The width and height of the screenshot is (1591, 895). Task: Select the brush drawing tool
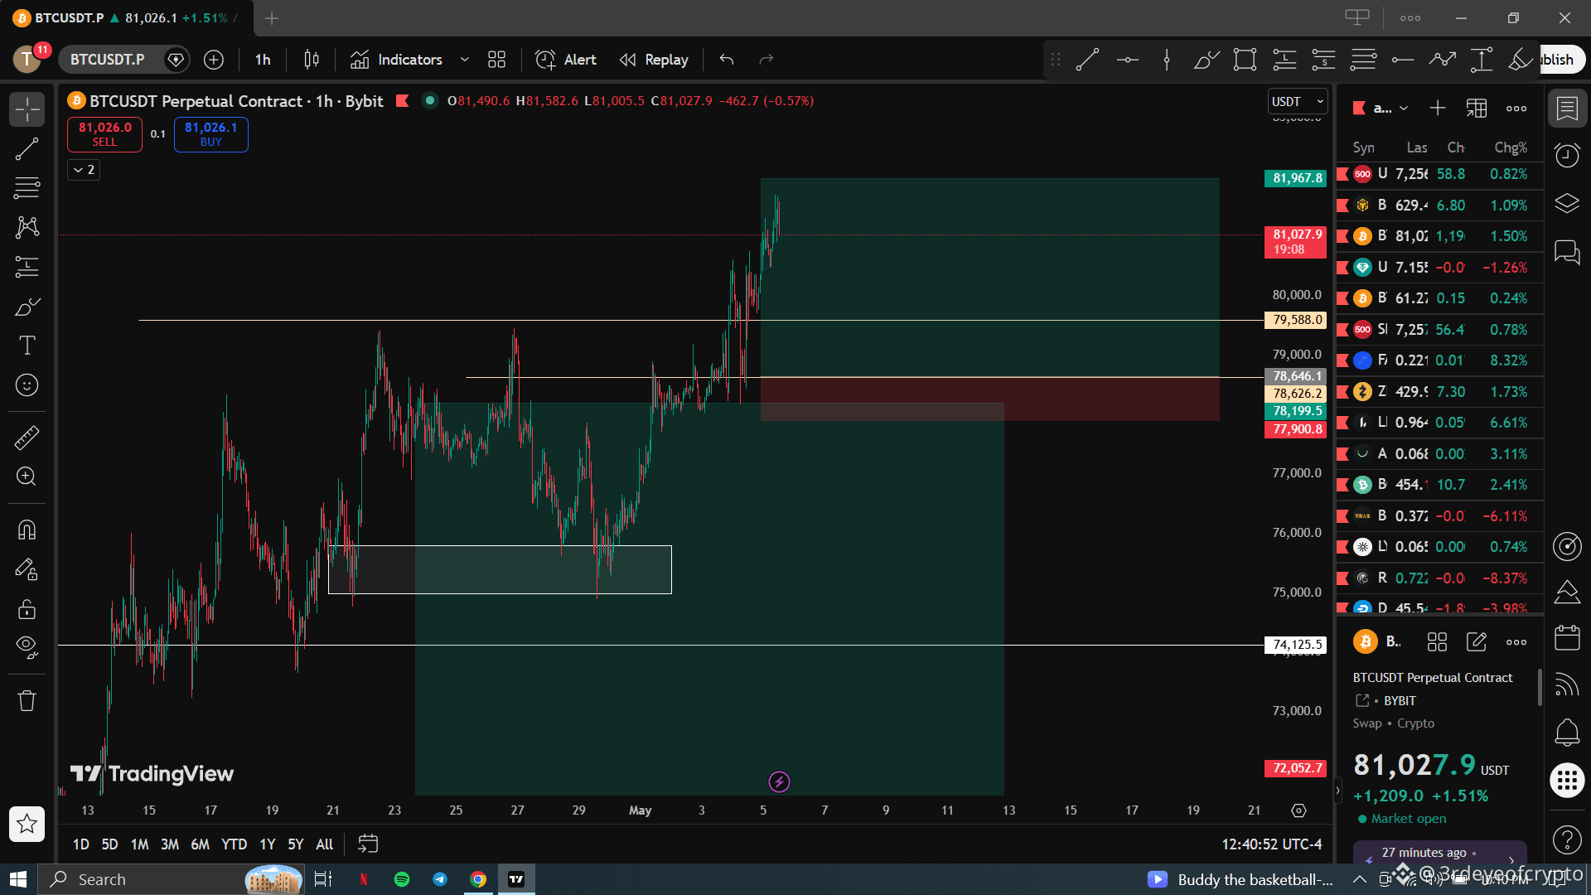pyautogui.click(x=27, y=307)
